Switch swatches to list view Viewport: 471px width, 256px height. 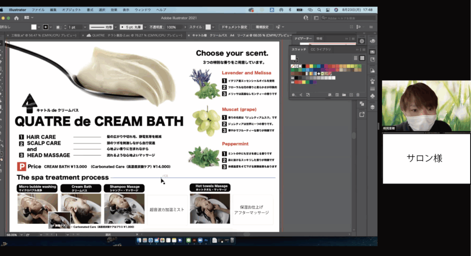pyautogui.click(x=356, y=58)
